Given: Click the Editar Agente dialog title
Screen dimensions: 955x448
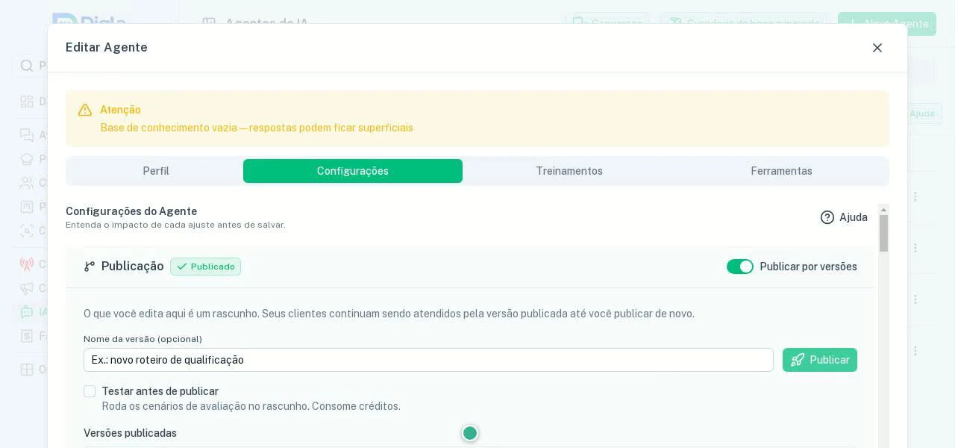Looking at the screenshot, I should [107, 48].
